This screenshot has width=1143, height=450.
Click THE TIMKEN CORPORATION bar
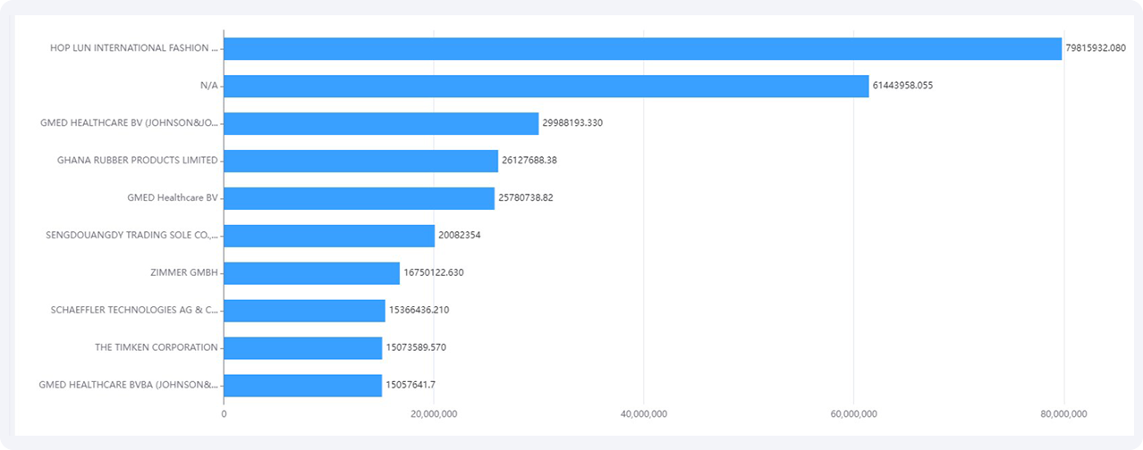tap(302, 348)
